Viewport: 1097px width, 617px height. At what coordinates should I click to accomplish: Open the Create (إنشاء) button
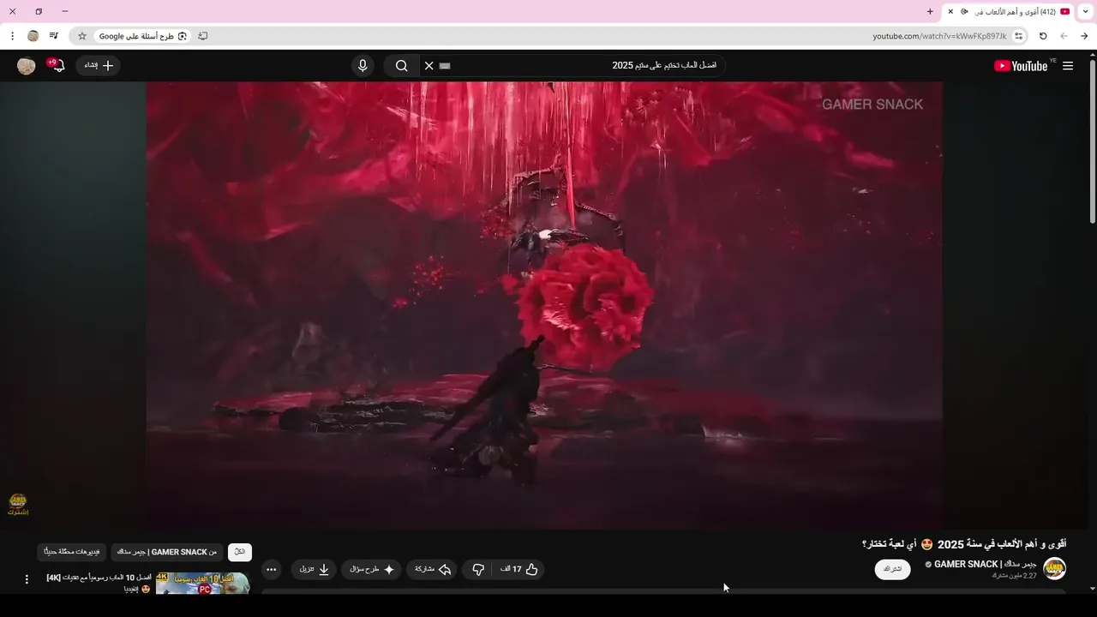point(98,65)
